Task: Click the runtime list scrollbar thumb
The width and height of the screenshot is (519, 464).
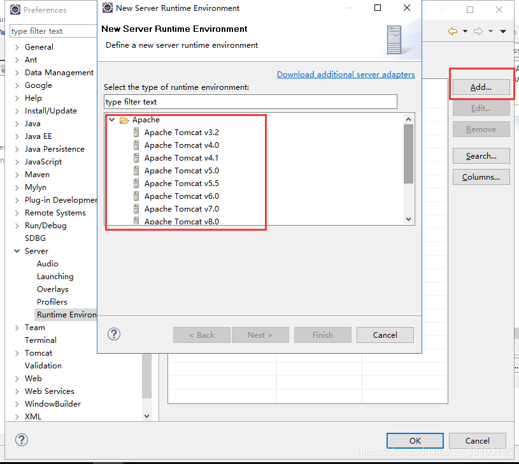Action: (408, 154)
